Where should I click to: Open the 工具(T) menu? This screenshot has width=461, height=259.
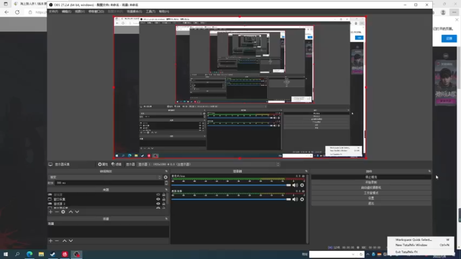click(150, 12)
